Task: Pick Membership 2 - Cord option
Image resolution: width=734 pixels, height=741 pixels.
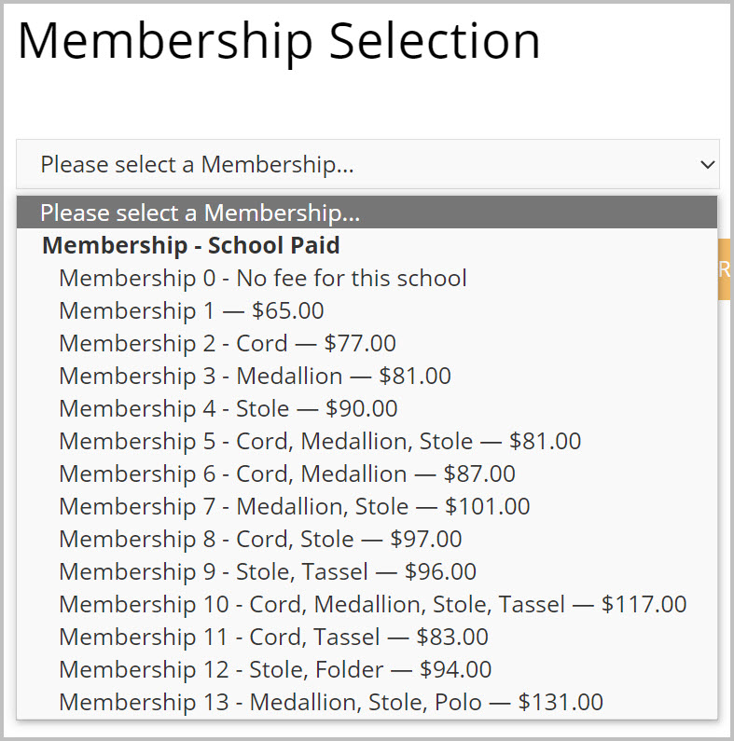Action: [x=227, y=343]
